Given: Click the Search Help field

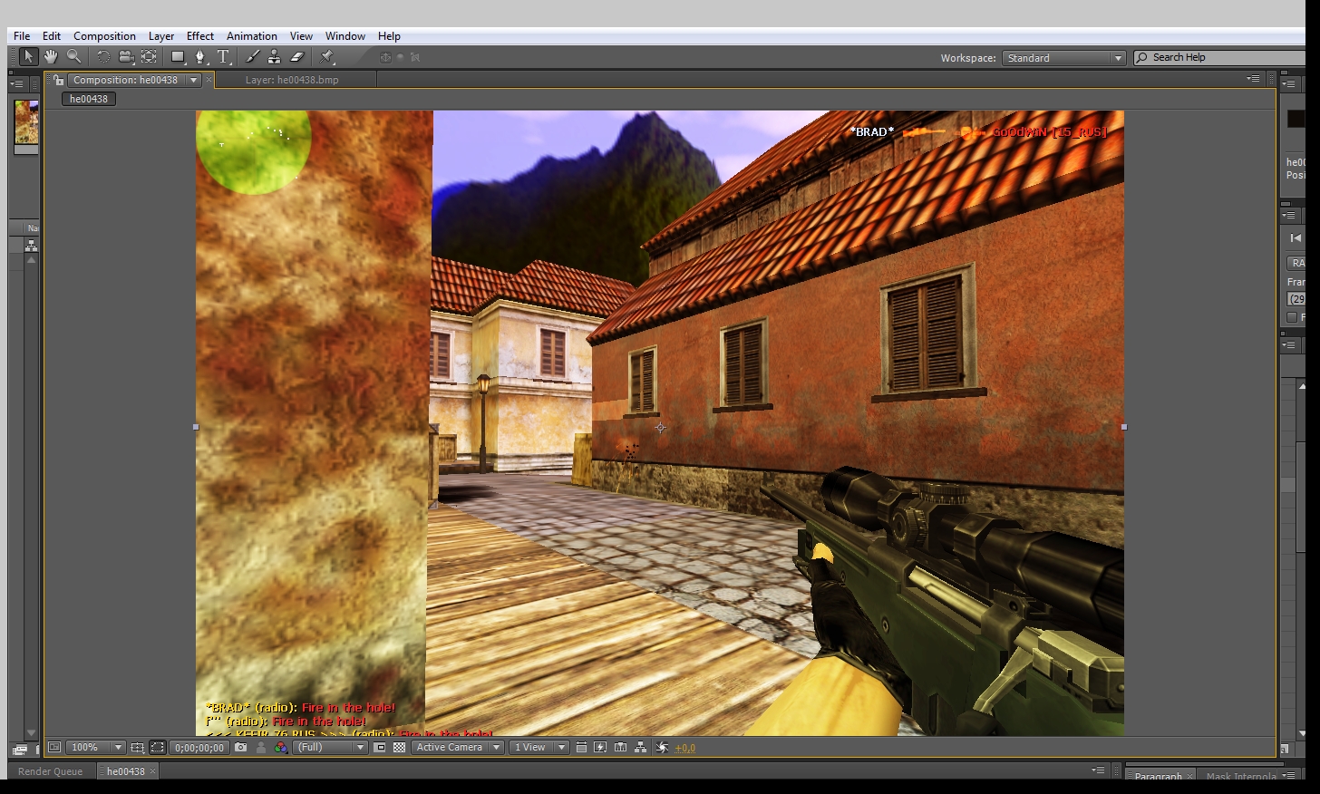Looking at the screenshot, I should pyautogui.click(x=1219, y=57).
